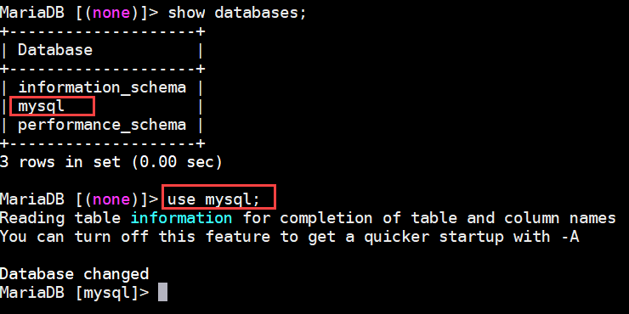
Task: Click the '-A' option text
Action: pos(569,236)
